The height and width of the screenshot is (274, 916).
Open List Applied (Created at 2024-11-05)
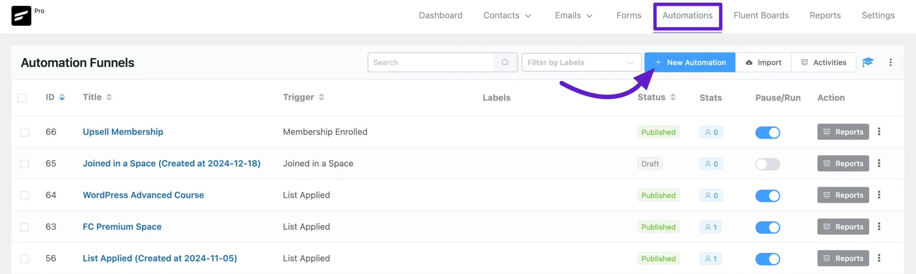point(160,258)
